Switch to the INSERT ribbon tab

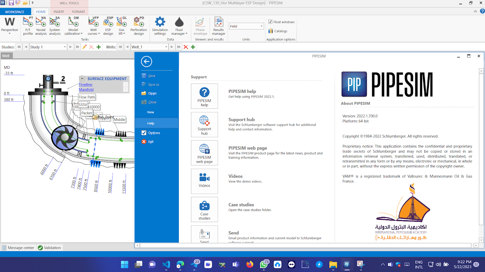(59, 12)
